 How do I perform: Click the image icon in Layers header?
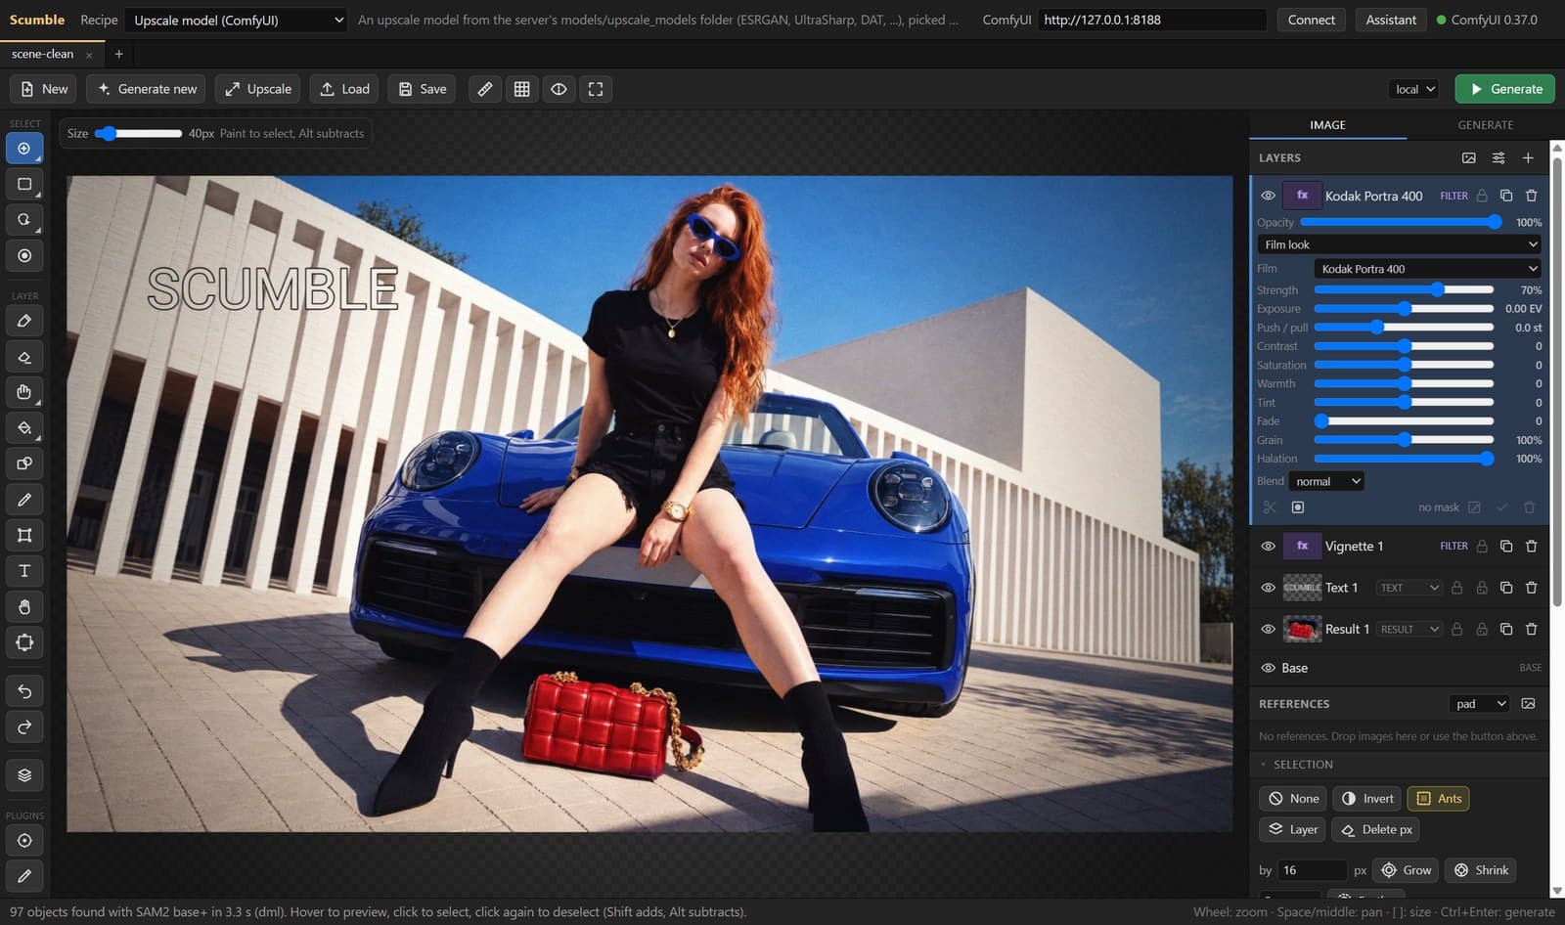[1468, 157]
